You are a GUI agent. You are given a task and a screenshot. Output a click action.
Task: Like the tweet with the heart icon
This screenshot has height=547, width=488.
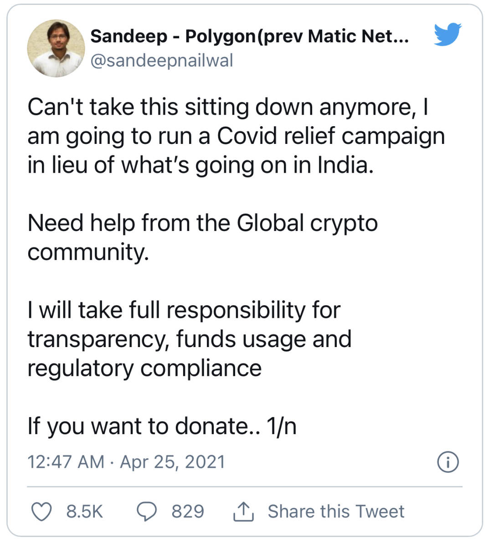(x=41, y=511)
